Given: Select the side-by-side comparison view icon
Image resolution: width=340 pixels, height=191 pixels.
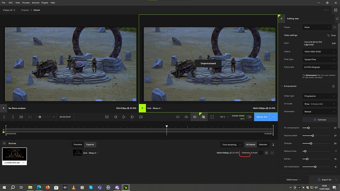Looking at the screenshot, I should click(x=195, y=117).
